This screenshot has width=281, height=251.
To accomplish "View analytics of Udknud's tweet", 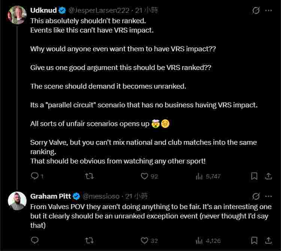I will coord(199,176).
